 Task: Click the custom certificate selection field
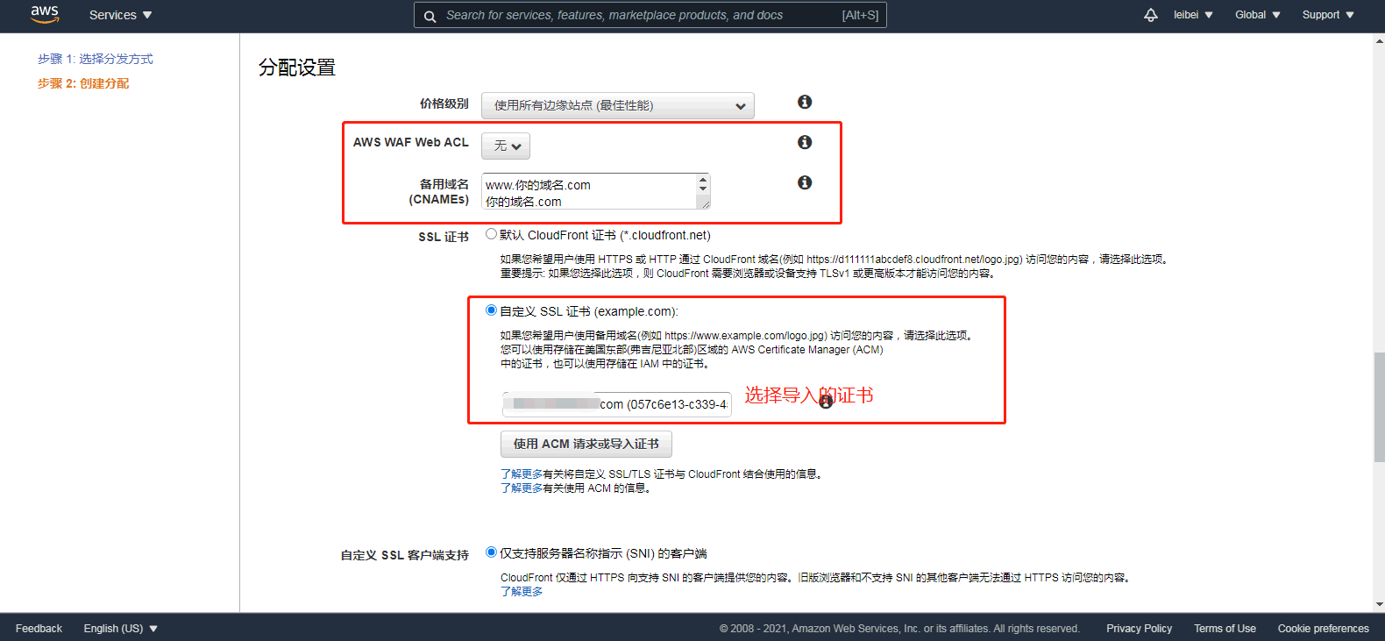click(617, 404)
